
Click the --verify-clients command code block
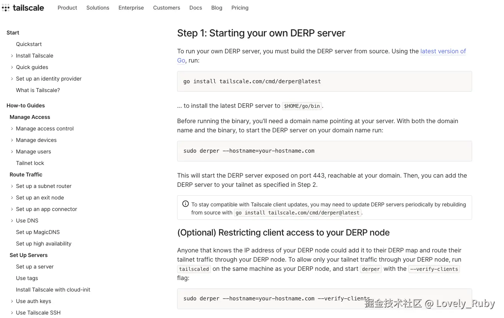324,298
